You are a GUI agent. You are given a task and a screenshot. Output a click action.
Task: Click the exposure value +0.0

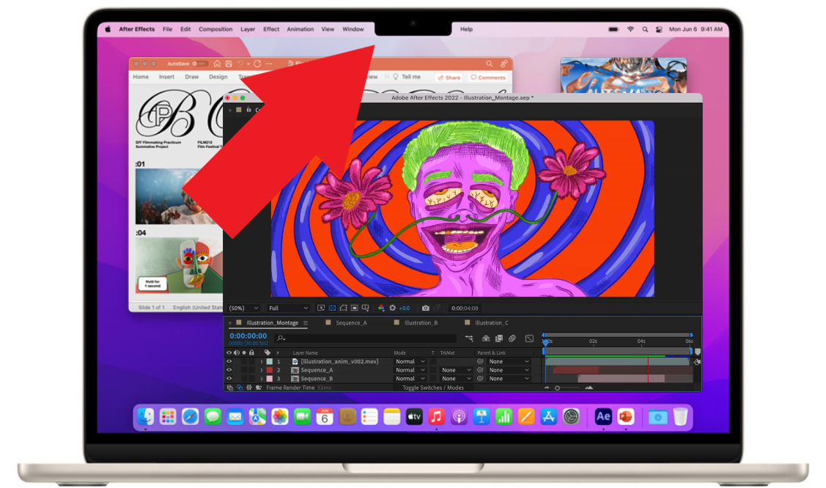click(404, 308)
